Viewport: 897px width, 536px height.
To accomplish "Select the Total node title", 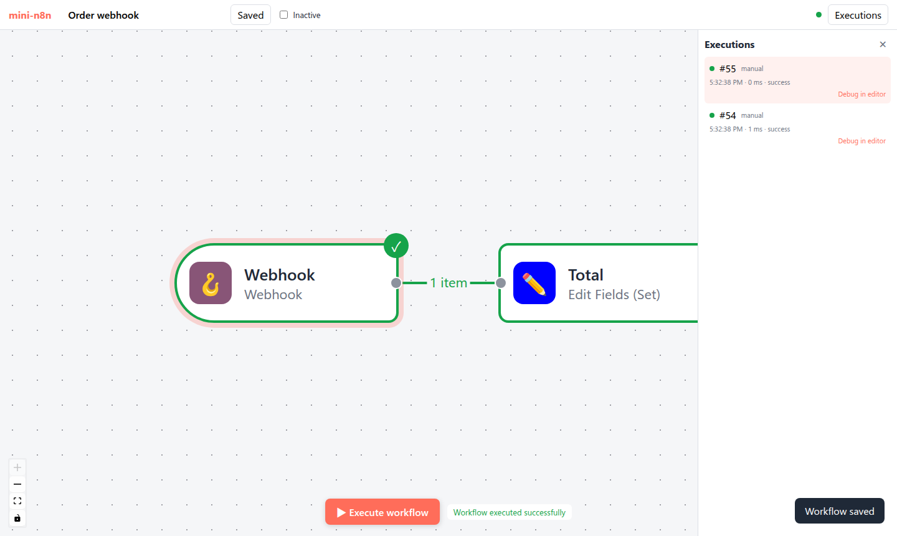I will click(x=586, y=275).
